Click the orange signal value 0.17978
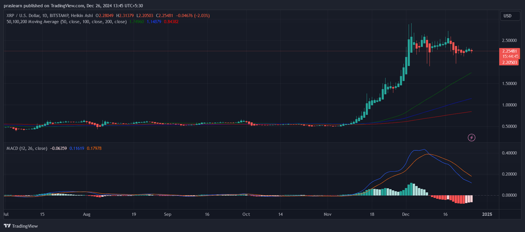This screenshot has width=525, height=232. click(x=94, y=148)
